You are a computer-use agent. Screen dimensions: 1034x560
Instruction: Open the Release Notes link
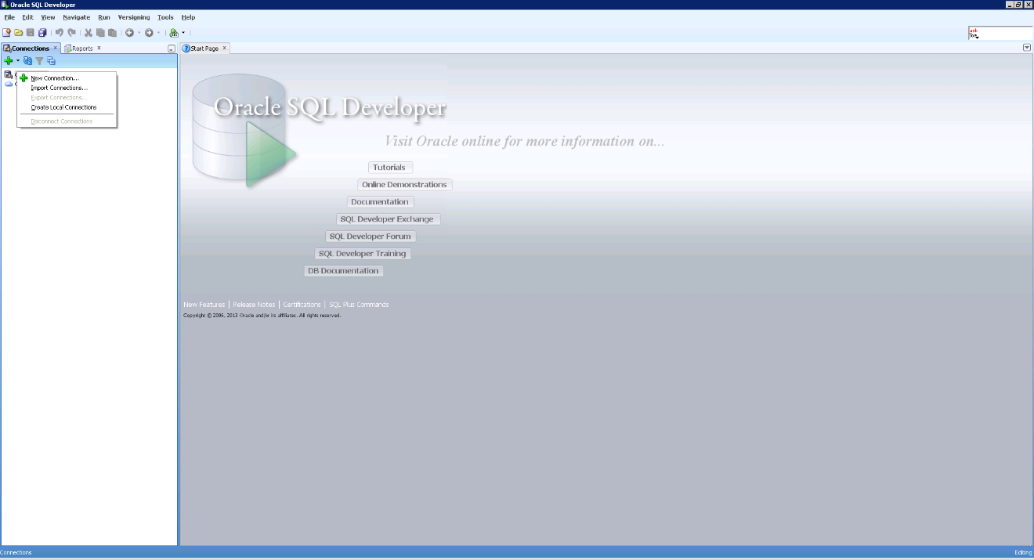(x=254, y=305)
